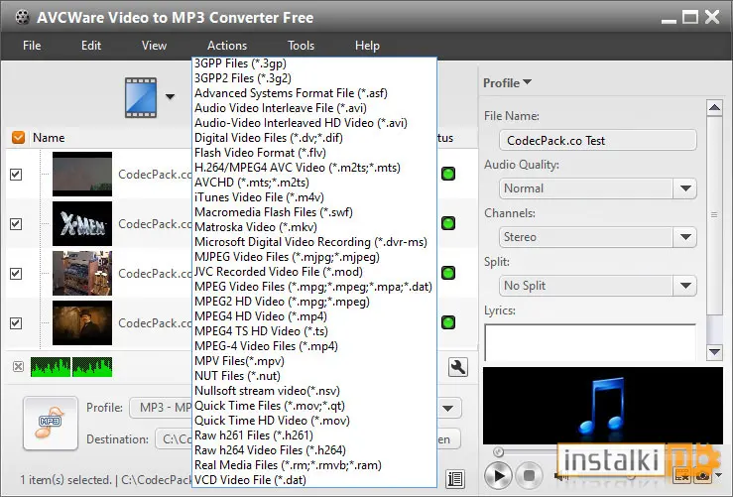
Task: Click the profile panel scroll up arrow
Action: 714,108
